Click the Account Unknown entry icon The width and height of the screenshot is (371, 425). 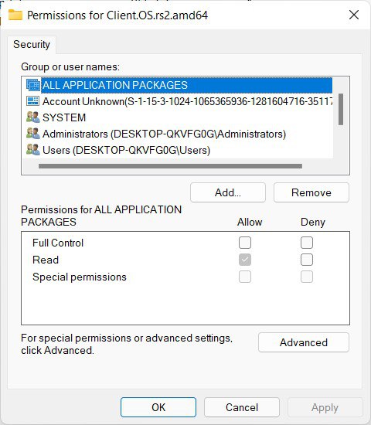pos(33,101)
